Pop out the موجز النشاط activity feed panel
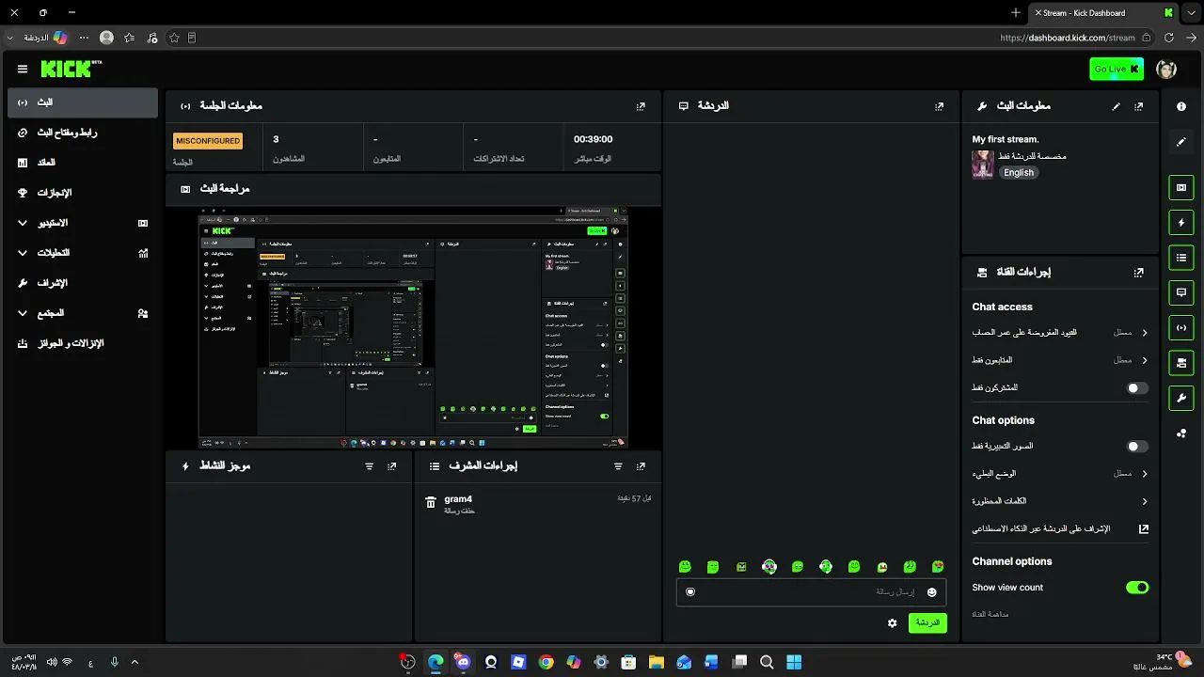The image size is (1204, 677). [x=392, y=466]
